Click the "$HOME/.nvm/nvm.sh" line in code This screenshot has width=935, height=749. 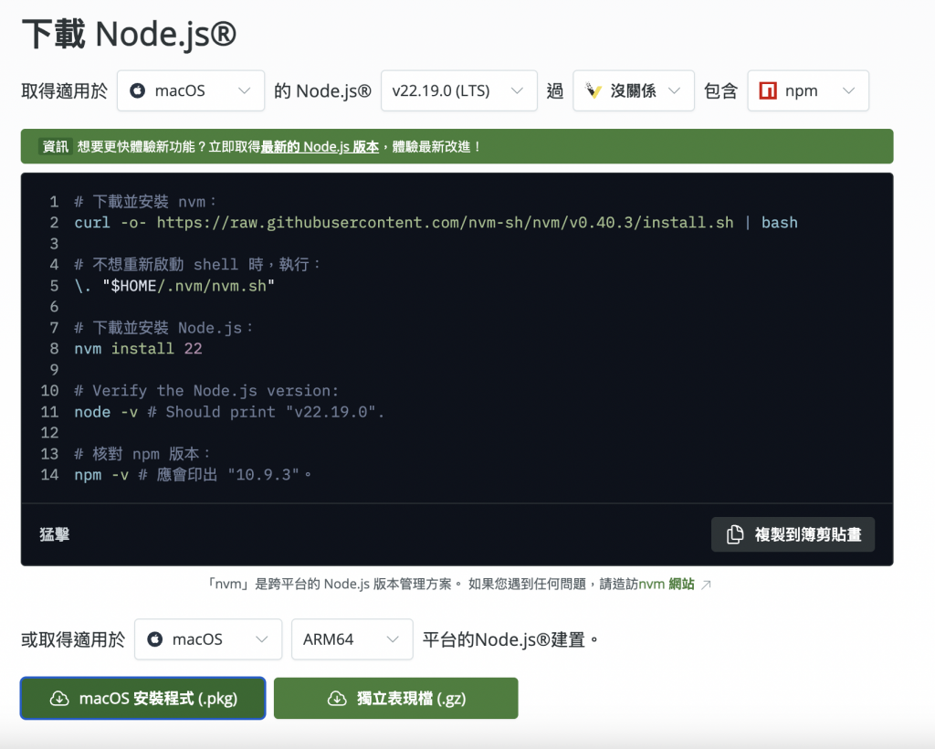click(174, 286)
